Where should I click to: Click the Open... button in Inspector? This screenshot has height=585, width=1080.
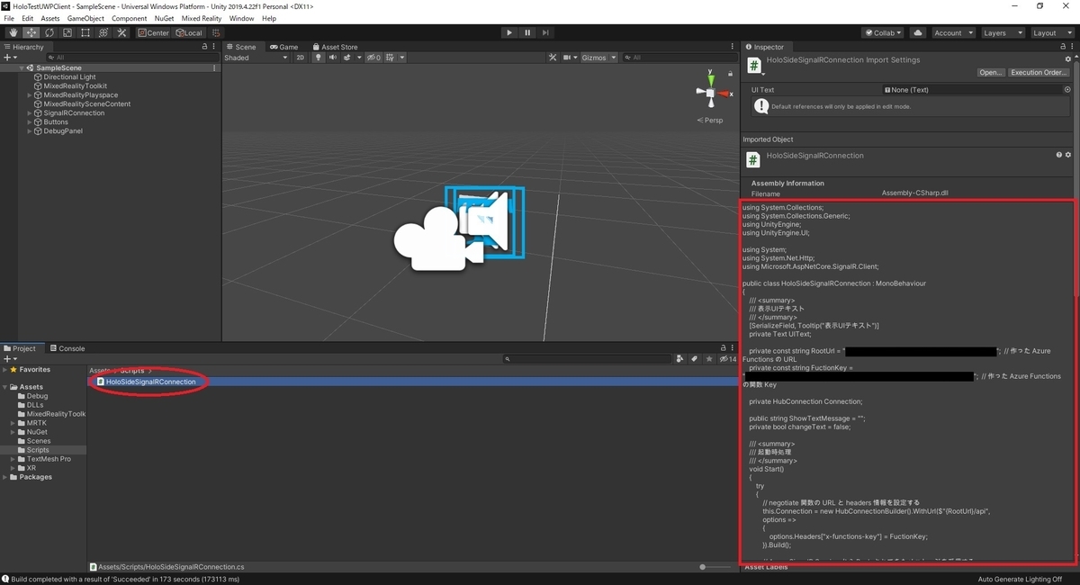tap(991, 73)
